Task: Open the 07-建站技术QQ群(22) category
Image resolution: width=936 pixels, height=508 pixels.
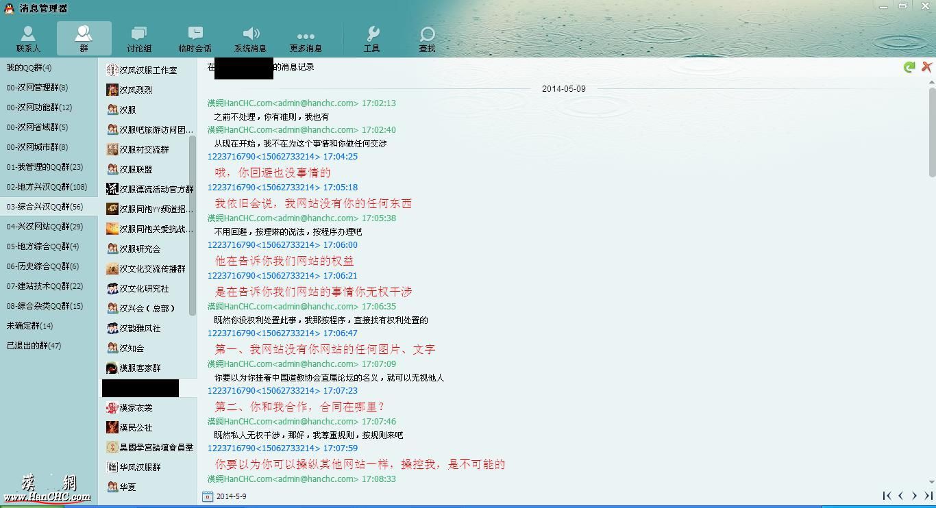Action: (45, 286)
